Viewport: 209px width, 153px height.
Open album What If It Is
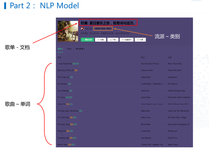tap(172, 138)
